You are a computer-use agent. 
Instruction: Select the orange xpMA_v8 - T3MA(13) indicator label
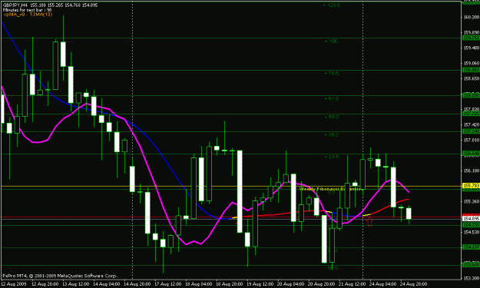[x=28, y=15]
